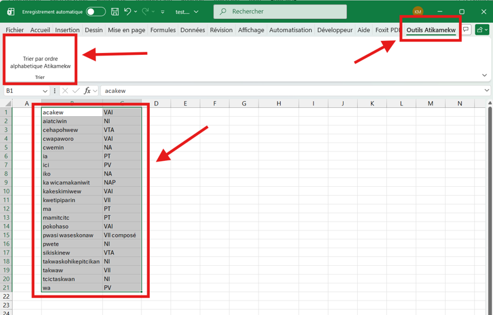This screenshot has height=315, width=493.
Task: Click the vertical scrollbar up arrow
Action: tap(490, 103)
